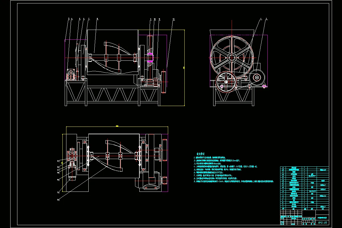Click callout number 8 above the front view

pos(97,19)
